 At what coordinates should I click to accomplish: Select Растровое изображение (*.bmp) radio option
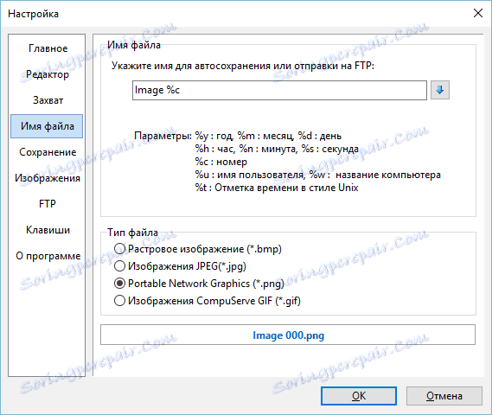click(198, 249)
